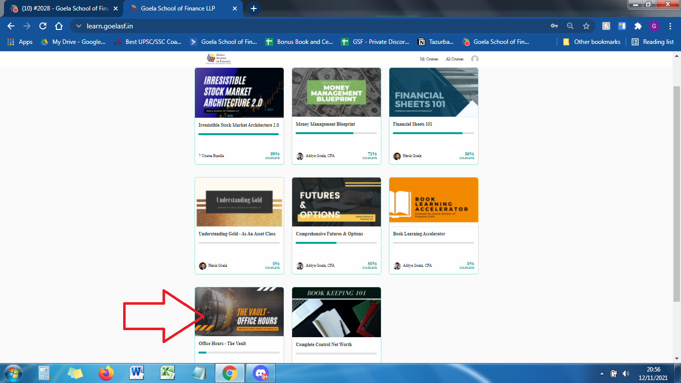Open Discord from the taskbar
Viewport: 681px width, 383px height.
(x=260, y=373)
